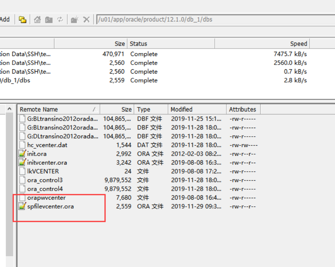Click the 3,242 size of initvcenter.ora
Image resolution: width=335 pixels, height=267 pixels.
(124, 162)
